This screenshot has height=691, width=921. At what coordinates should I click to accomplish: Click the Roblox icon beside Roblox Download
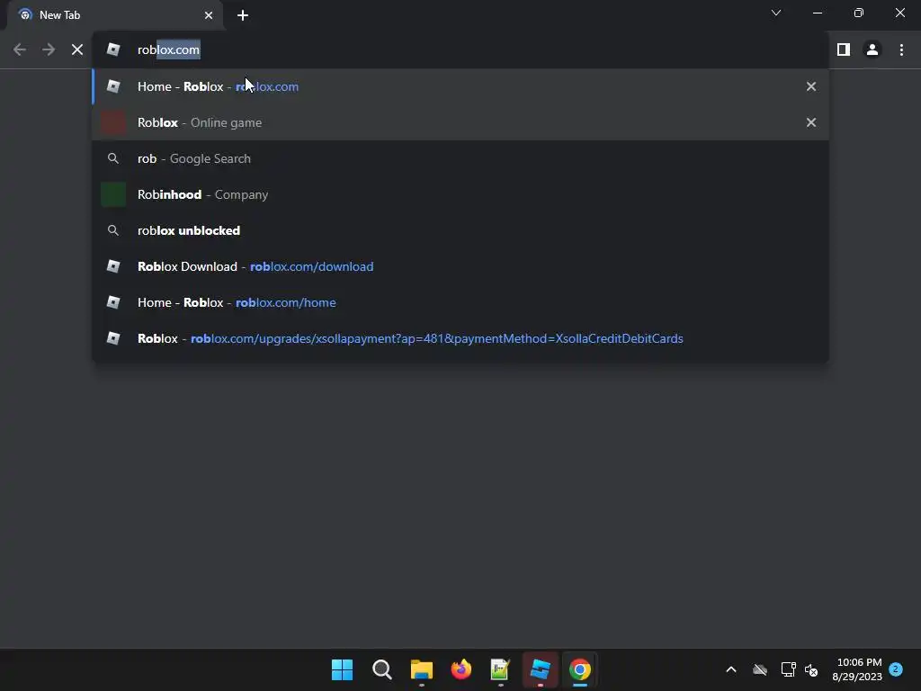pyautogui.click(x=113, y=266)
